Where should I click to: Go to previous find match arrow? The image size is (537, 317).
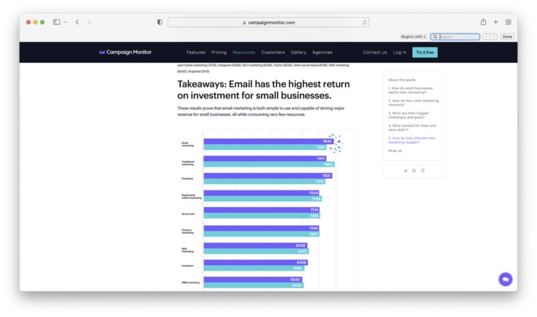[487, 37]
